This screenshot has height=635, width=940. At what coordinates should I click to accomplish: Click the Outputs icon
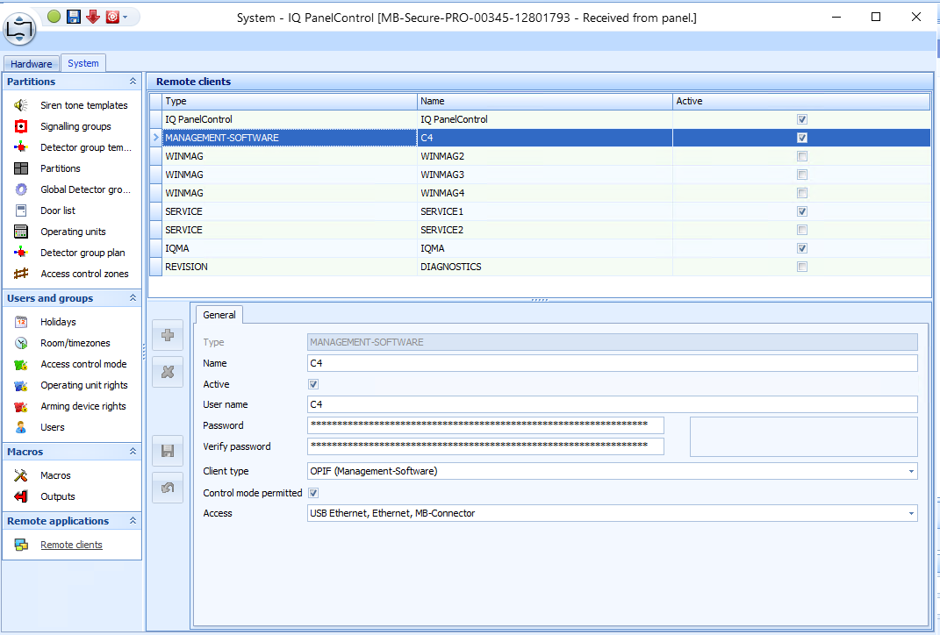[x=21, y=496]
